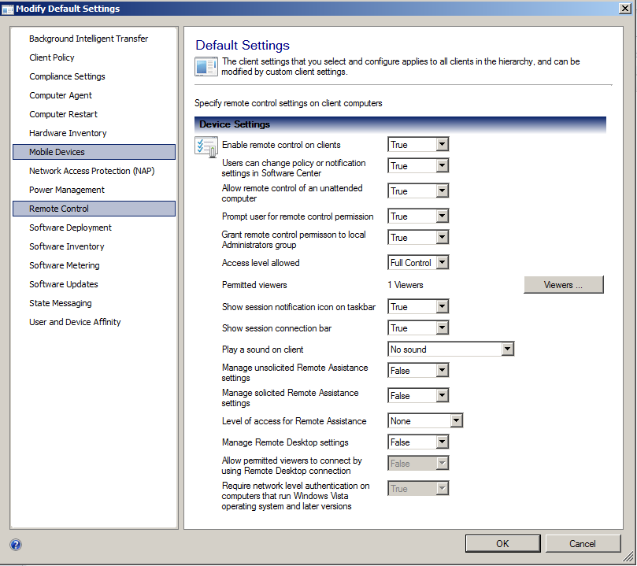Click the Viewers button for permitted viewers
This screenshot has width=637, height=566.
pyautogui.click(x=563, y=284)
